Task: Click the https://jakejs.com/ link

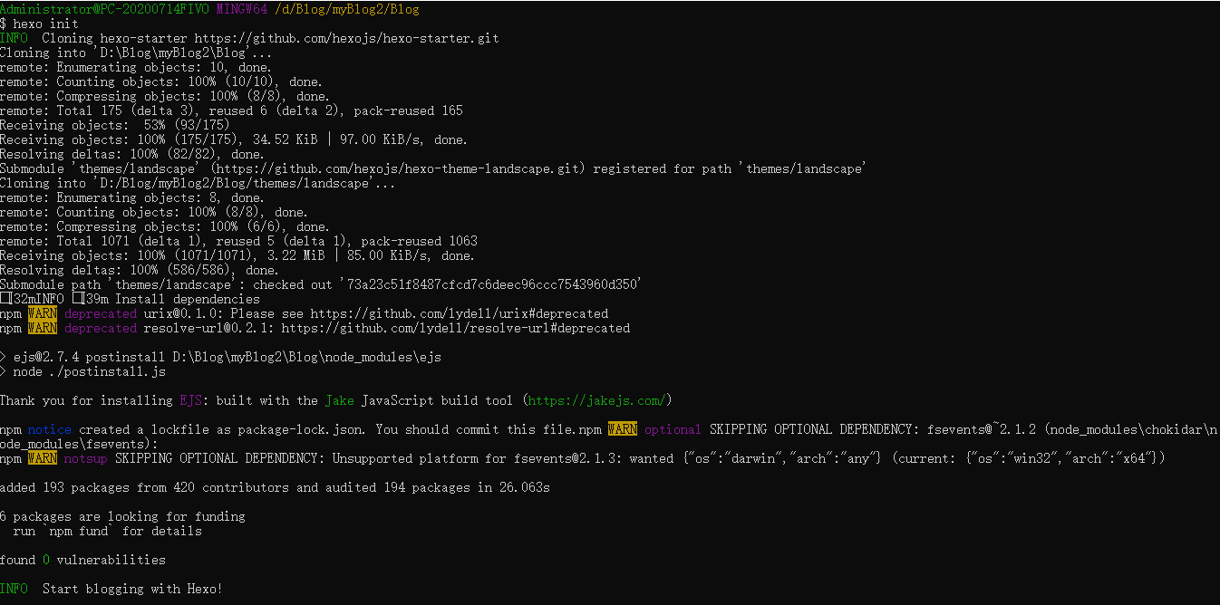Action: pyautogui.click(x=597, y=400)
